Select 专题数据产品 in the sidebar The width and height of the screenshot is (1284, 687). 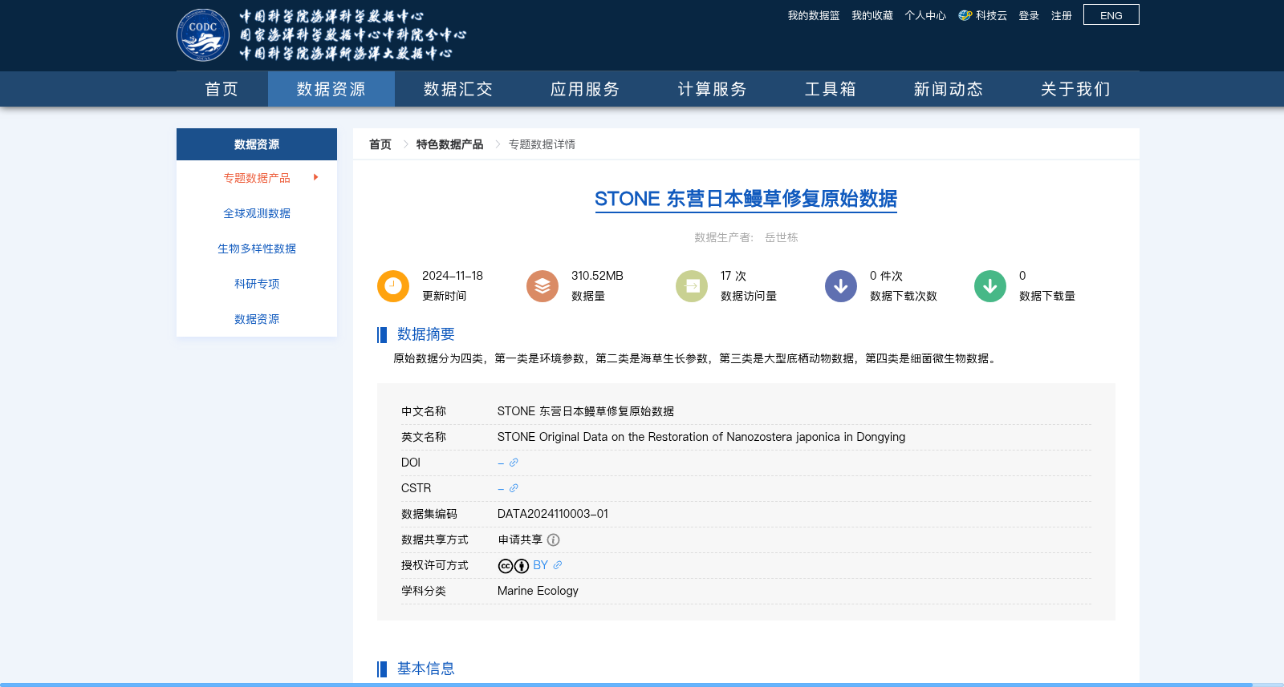click(x=257, y=178)
